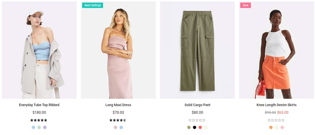Choose the red swatch for Solid Cargo Pant
This screenshot has width=315, height=135.
click(200, 127)
